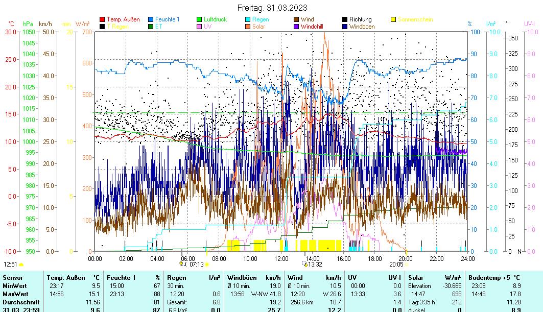The image size is (543, 312).
Task: Click the 18:00 tick on time axis
Action: click(x=375, y=258)
